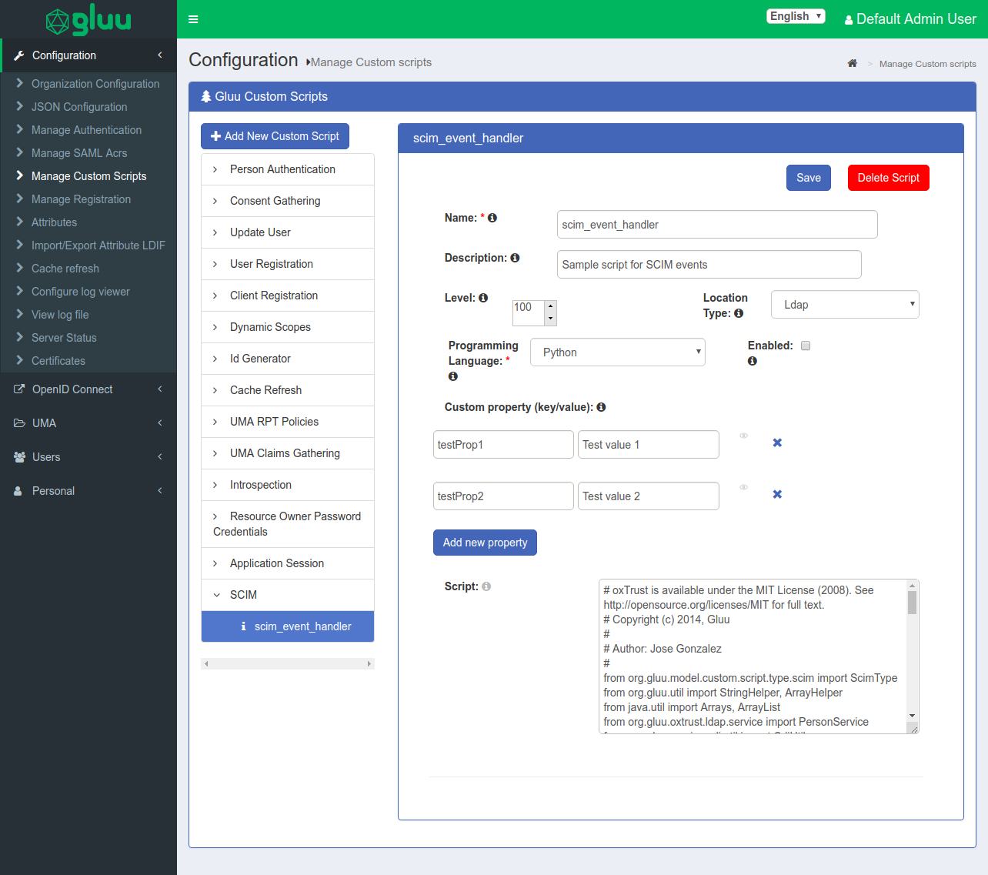Toggle eye icon for testProp2 value
This screenshot has height=875, width=988.
pos(744,487)
